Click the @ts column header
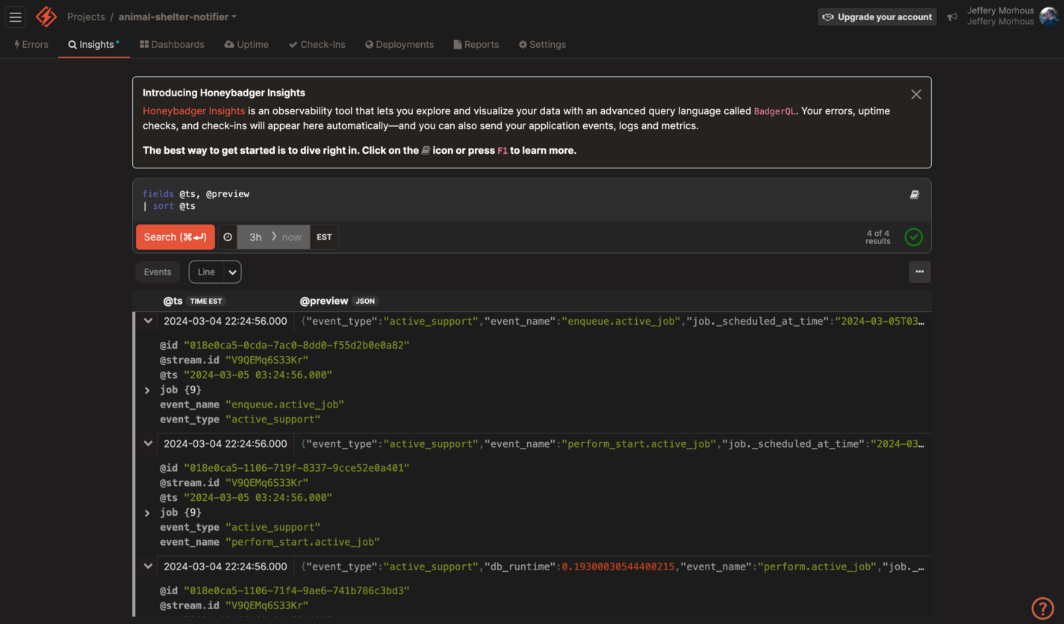This screenshot has height=624, width=1064. [x=172, y=301]
